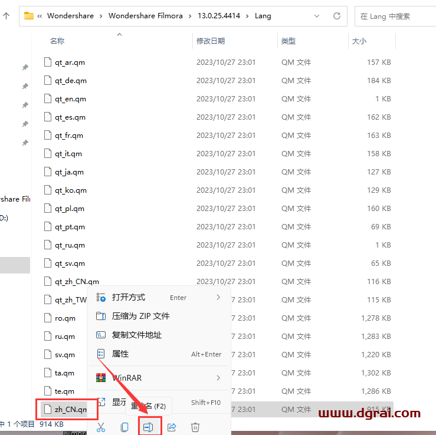Click the Copy icon in context menu
This screenshot has height=435, width=436.
[124, 427]
